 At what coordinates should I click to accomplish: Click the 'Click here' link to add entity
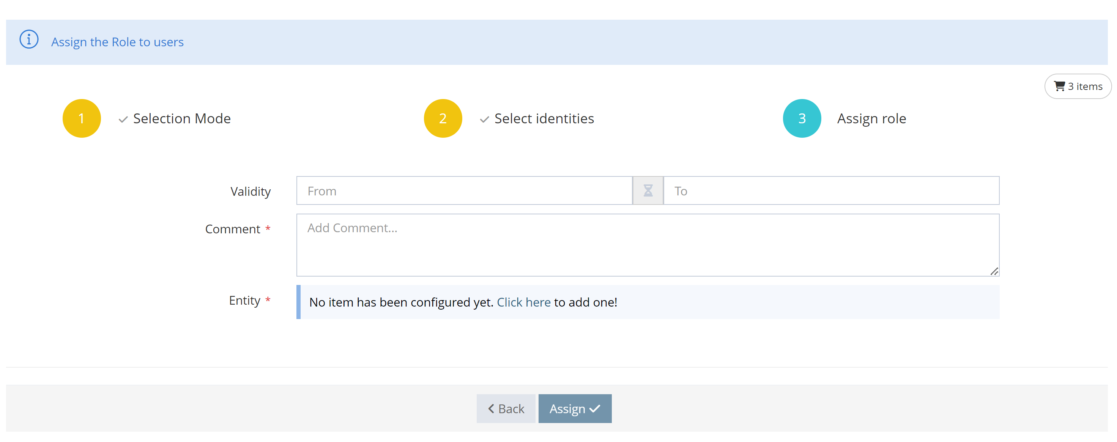(x=523, y=302)
